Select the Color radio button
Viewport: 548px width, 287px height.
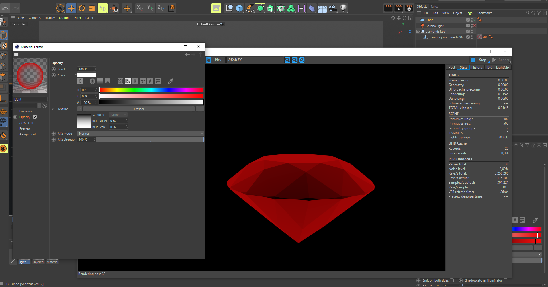point(54,75)
